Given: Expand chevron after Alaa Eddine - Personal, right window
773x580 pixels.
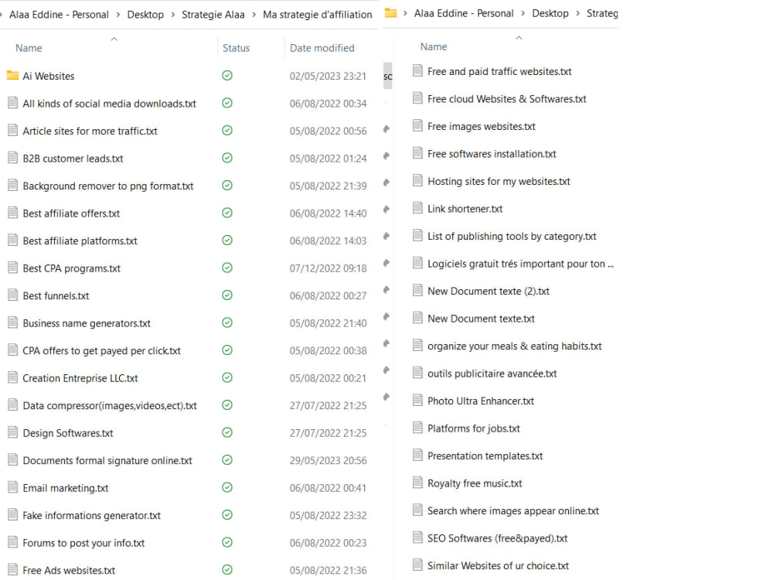Looking at the screenshot, I should [x=523, y=13].
